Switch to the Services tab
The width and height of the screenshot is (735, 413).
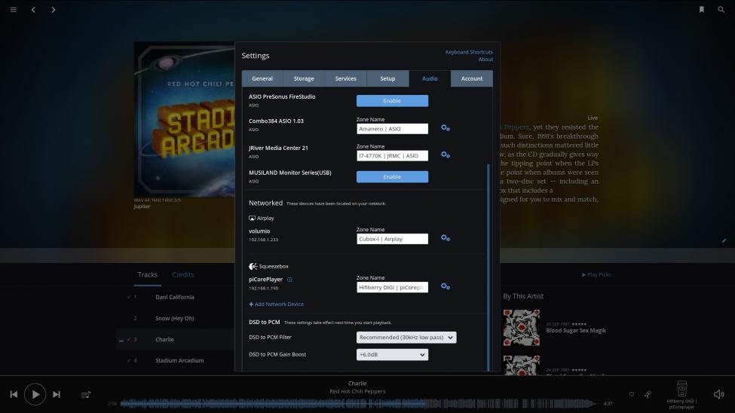(x=345, y=78)
